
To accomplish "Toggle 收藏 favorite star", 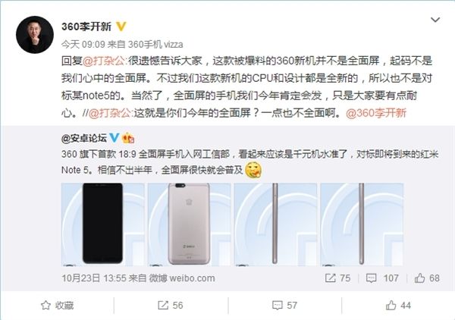I will (x=57, y=305).
